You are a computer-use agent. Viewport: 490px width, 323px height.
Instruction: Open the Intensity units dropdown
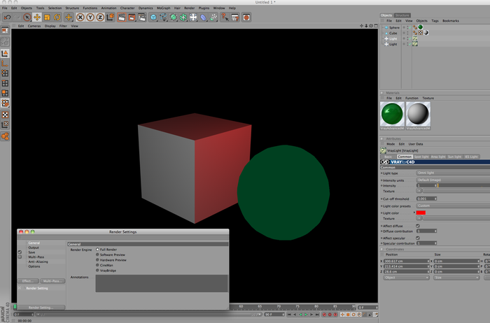coord(453,180)
